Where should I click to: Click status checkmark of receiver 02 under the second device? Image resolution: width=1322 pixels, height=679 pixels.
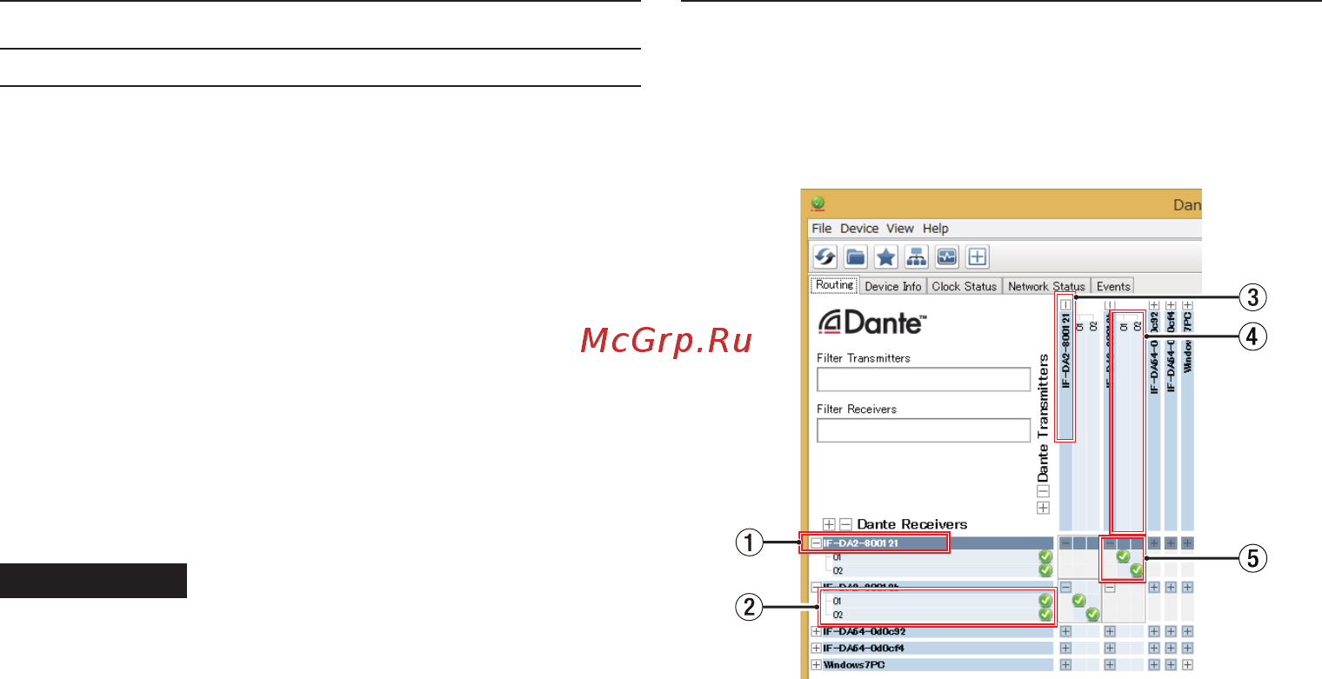[x=1045, y=615]
